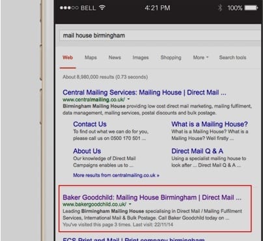Click More results from centralmailing.co.uk
Image resolution: width=263 pixels, height=241 pixels.
(x=116, y=175)
